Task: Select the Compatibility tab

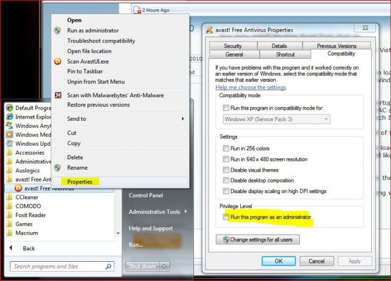Action: pos(341,54)
